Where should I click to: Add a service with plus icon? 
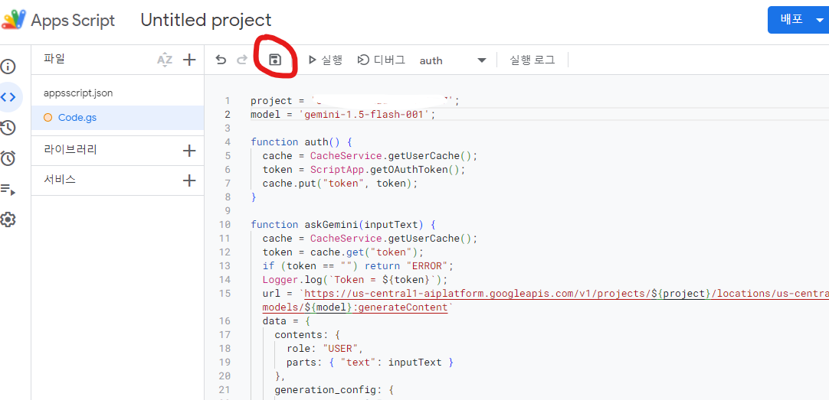click(188, 181)
